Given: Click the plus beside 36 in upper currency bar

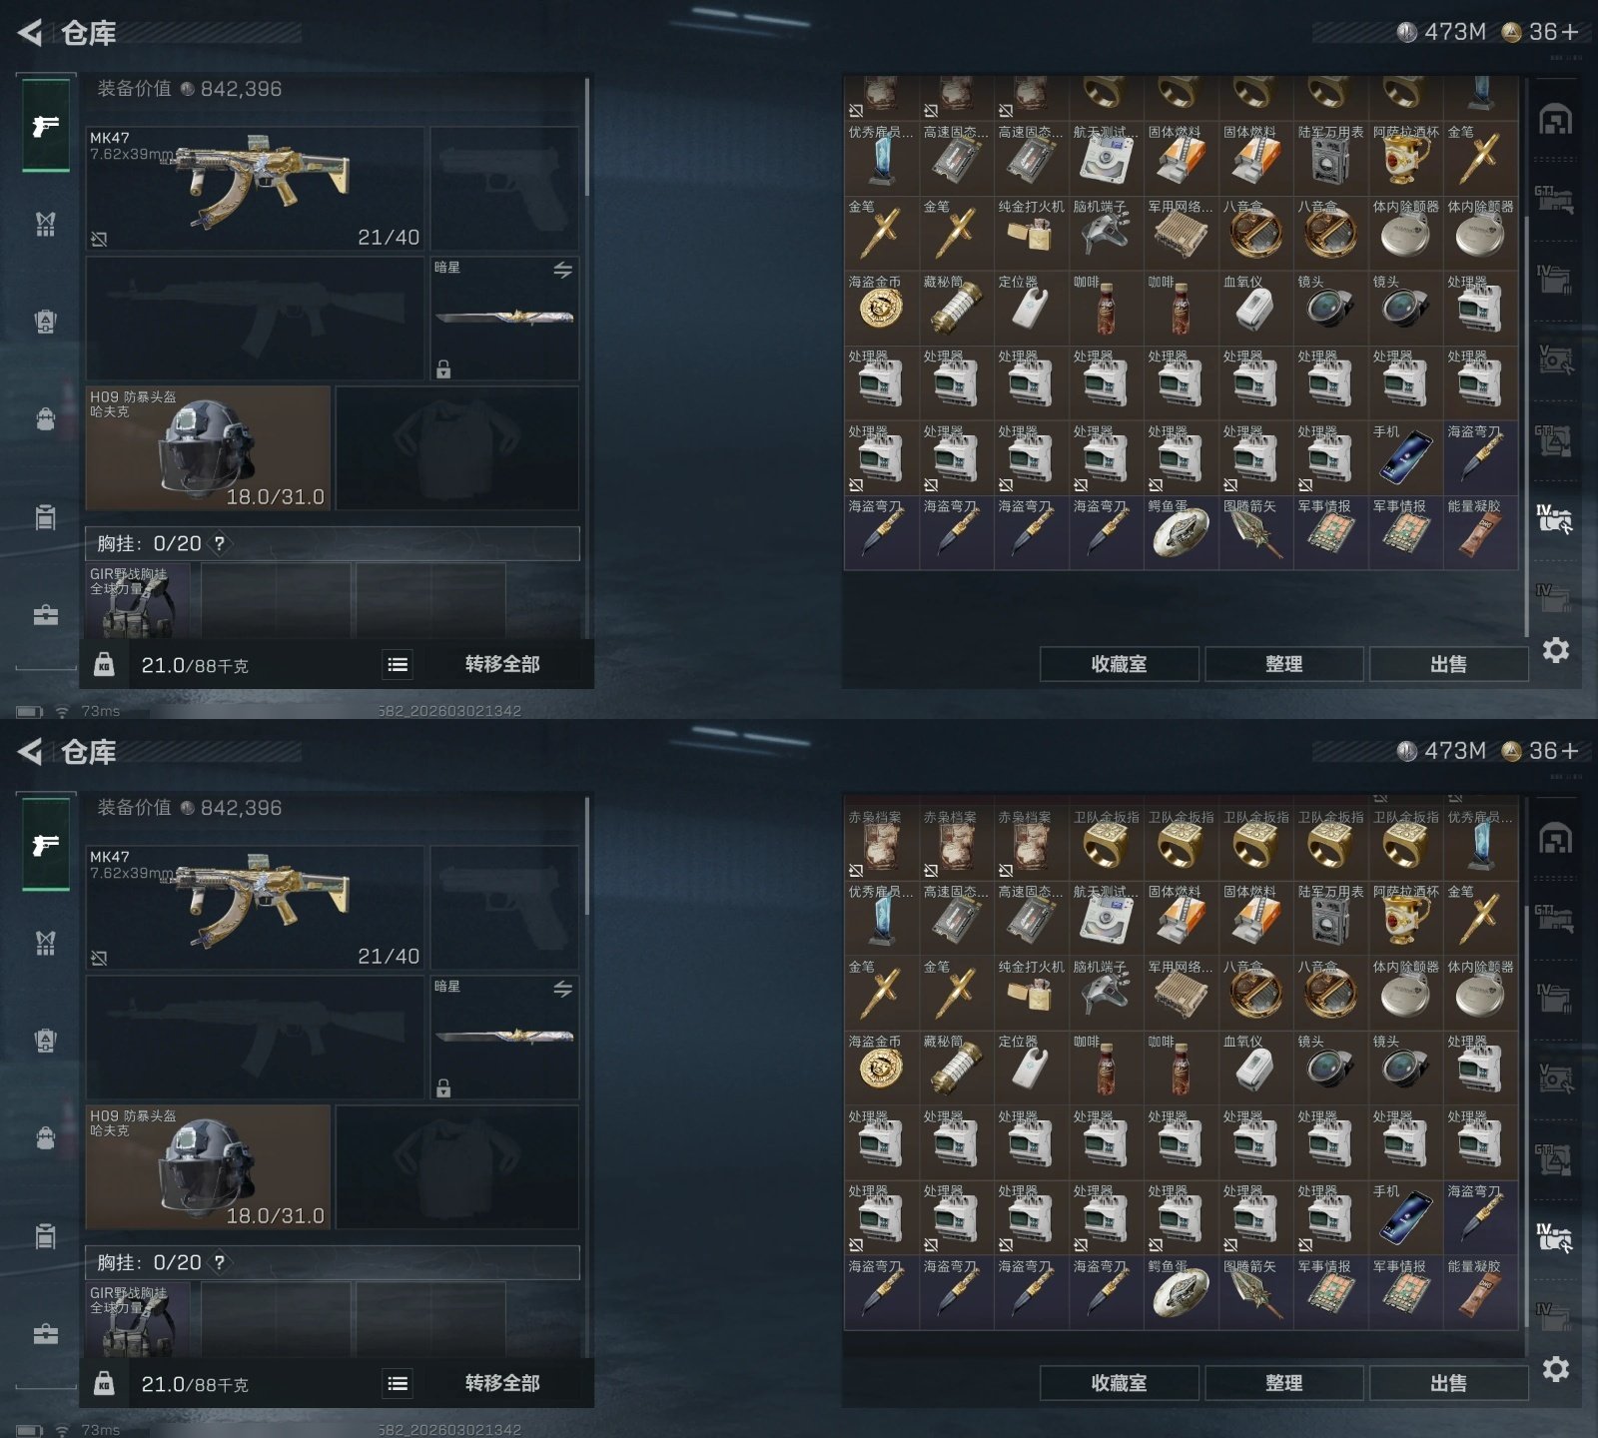Looking at the screenshot, I should [x=1570, y=32].
